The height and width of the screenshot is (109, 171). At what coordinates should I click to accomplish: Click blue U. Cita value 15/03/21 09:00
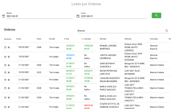(x=70, y=57)
